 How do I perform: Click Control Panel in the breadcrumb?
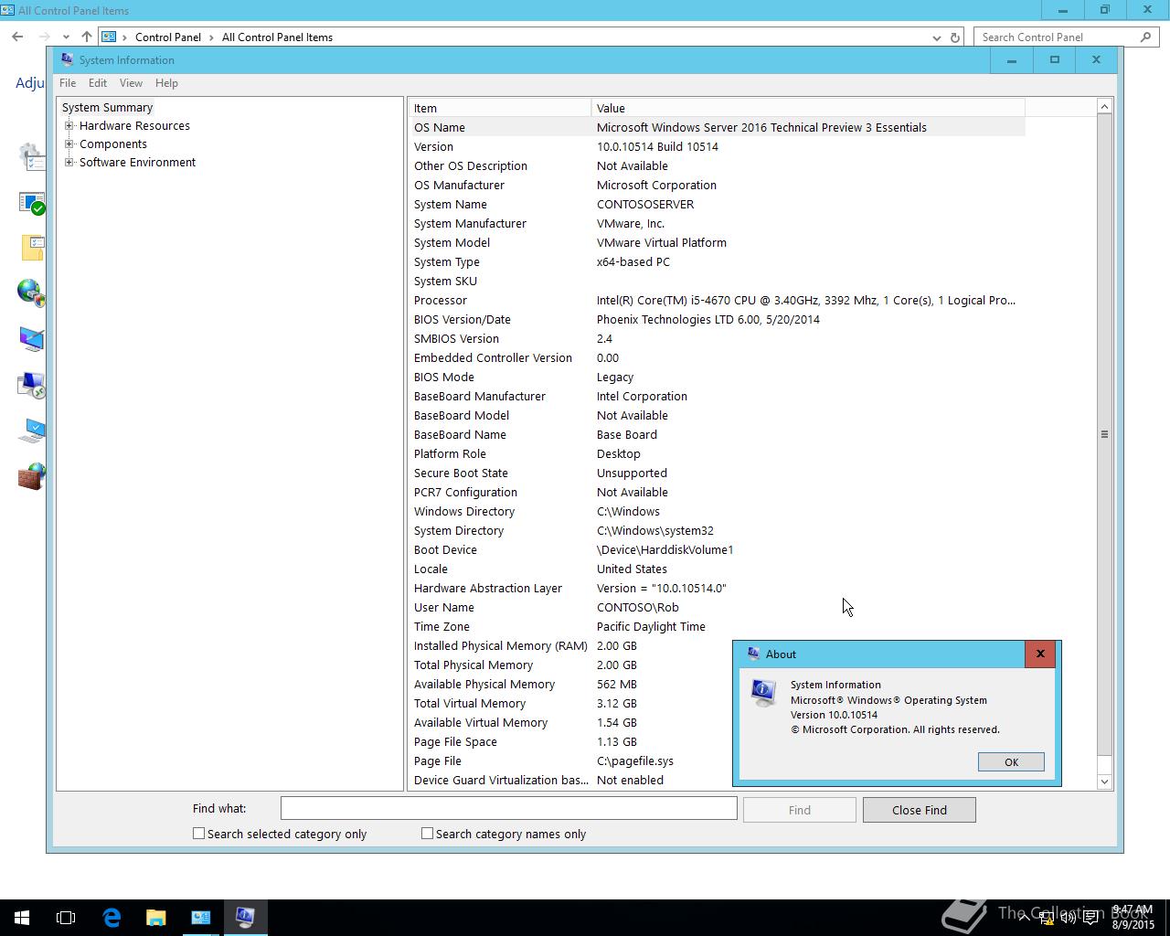pyautogui.click(x=168, y=37)
